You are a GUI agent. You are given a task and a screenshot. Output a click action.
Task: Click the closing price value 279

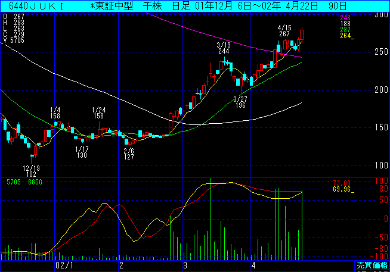pyautogui.click(x=19, y=35)
